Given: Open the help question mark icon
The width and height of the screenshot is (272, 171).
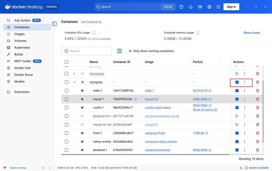Looking at the screenshot, I should click(x=181, y=7).
